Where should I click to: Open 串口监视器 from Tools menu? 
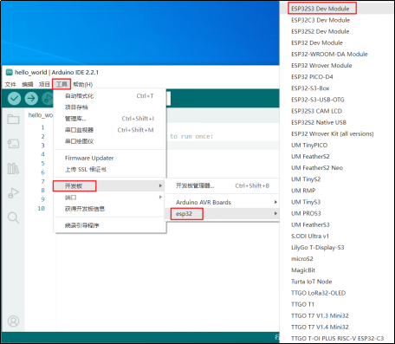click(x=110, y=130)
